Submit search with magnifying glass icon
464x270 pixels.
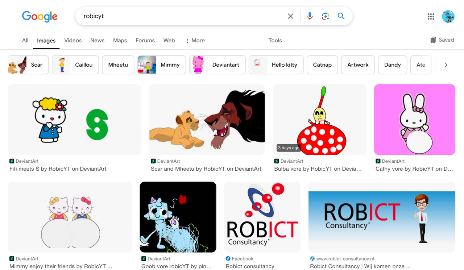341,16
